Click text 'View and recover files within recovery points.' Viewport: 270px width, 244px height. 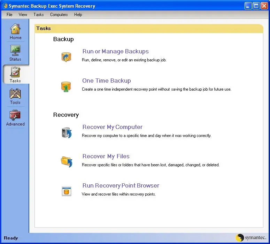(119, 194)
